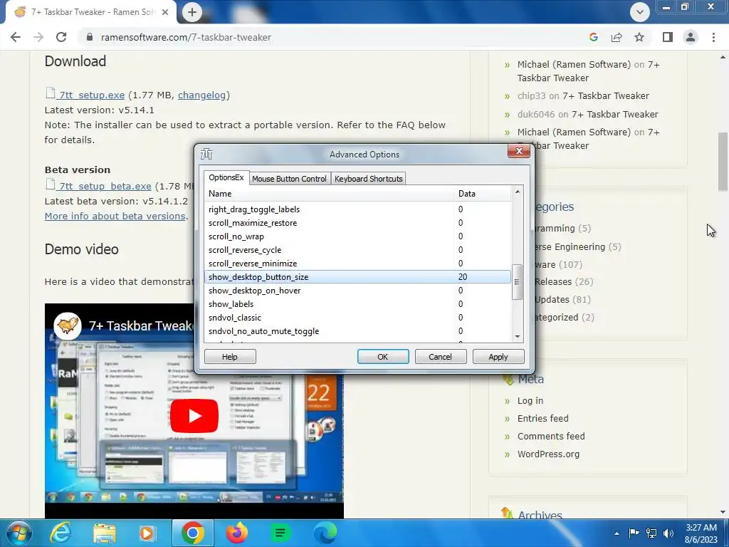Show hidden system tray icons

(x=617, y=533)
